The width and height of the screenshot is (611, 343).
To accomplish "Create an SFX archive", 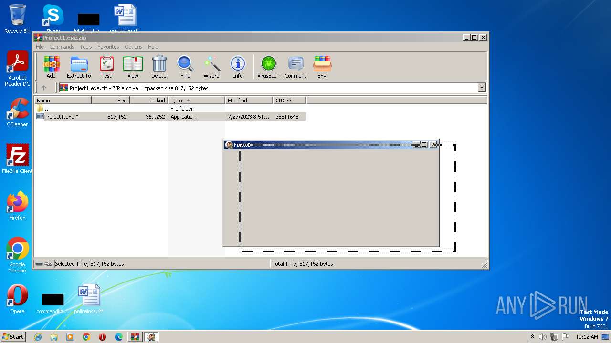I will (322, 67).
